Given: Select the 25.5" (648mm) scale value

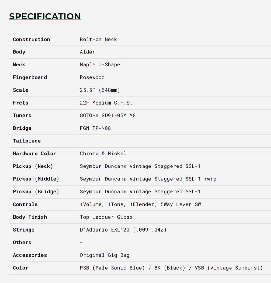Looking at the screenshot, I should [100, 90].
